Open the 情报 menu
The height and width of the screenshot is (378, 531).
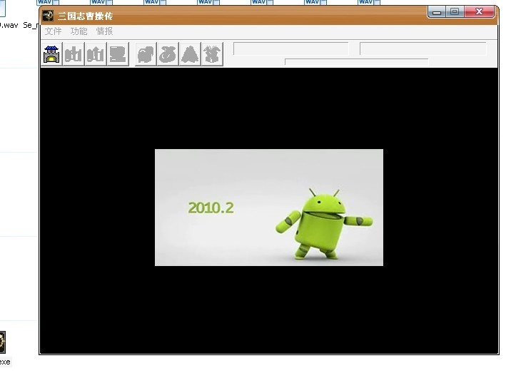click(x=105, y=31)
